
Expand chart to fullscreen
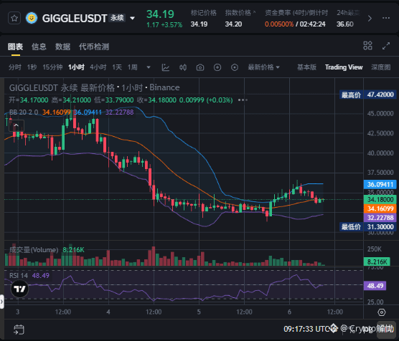(386, 46)
